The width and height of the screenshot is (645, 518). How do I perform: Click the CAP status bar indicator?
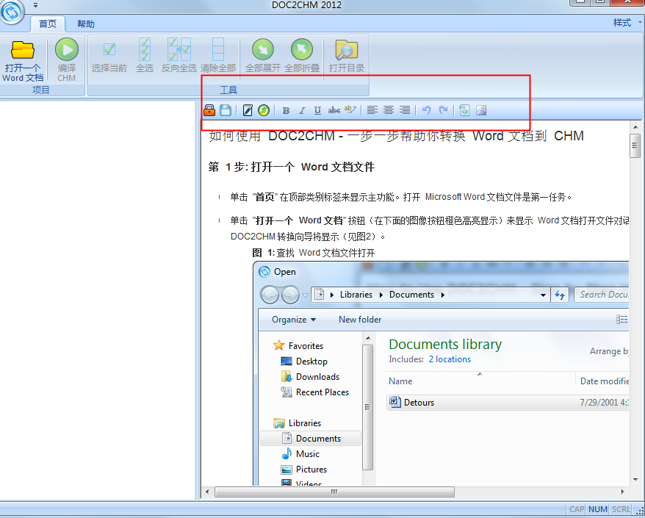(576, 509)
